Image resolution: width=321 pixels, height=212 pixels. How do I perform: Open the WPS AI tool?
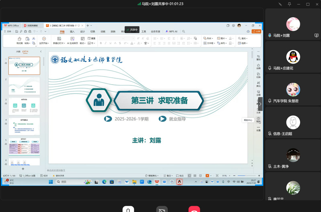click(172, 31)
